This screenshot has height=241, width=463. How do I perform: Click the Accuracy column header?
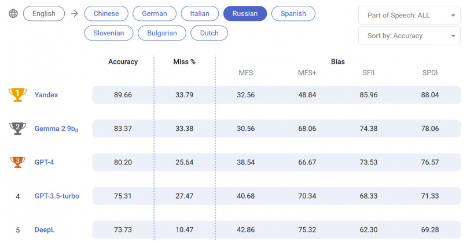tap(123, 61)
